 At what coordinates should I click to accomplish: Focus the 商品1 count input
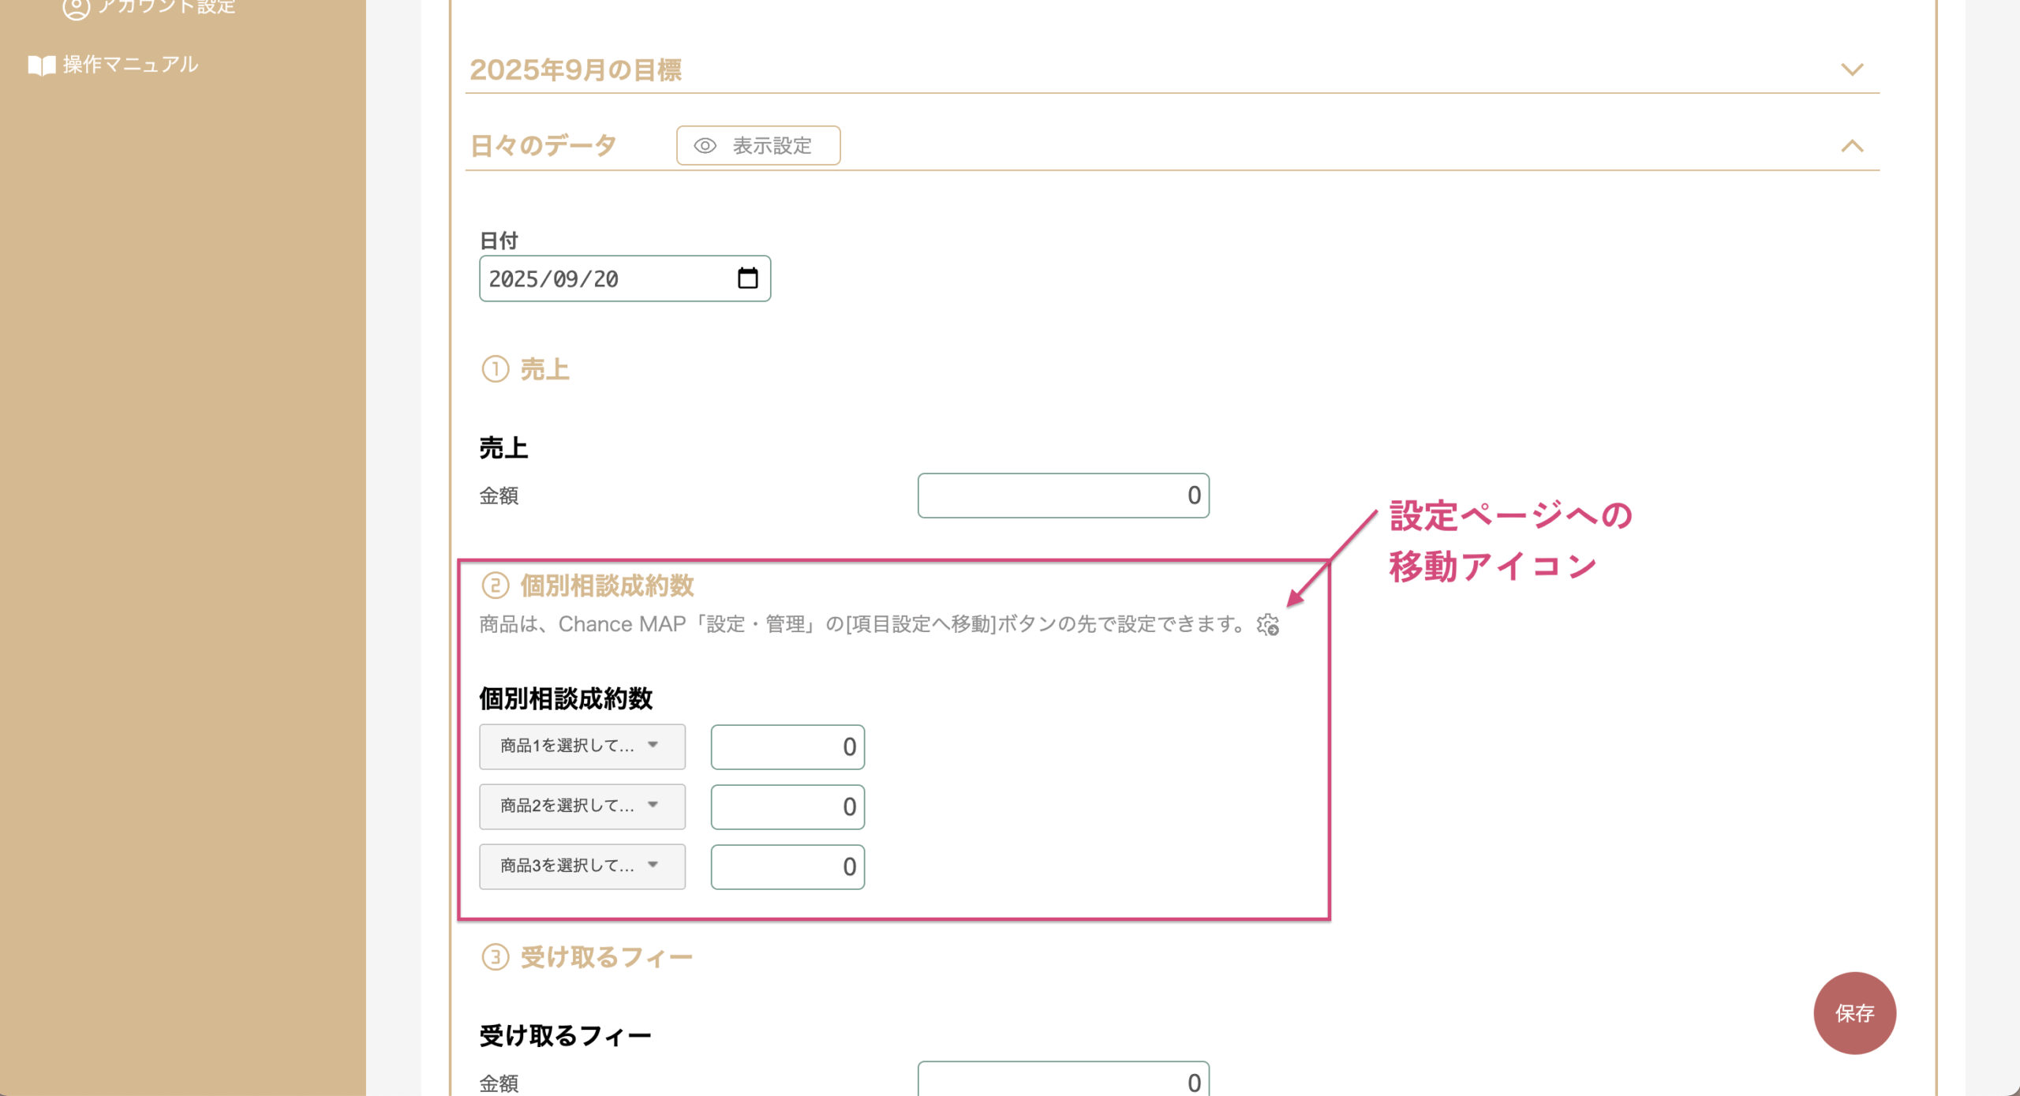[x=787, y=746]
